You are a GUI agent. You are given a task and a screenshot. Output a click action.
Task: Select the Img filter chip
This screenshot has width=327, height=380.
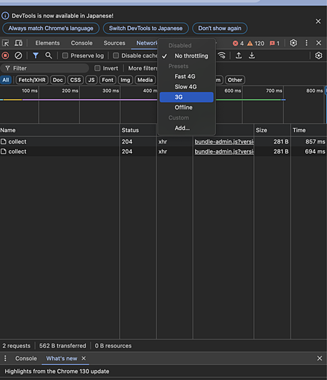pos(126,80)
